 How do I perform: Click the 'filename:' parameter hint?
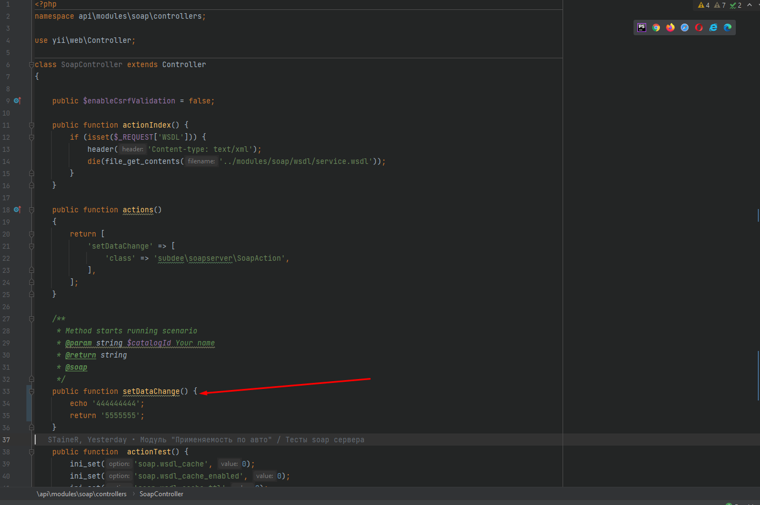(x=201, y=161)
